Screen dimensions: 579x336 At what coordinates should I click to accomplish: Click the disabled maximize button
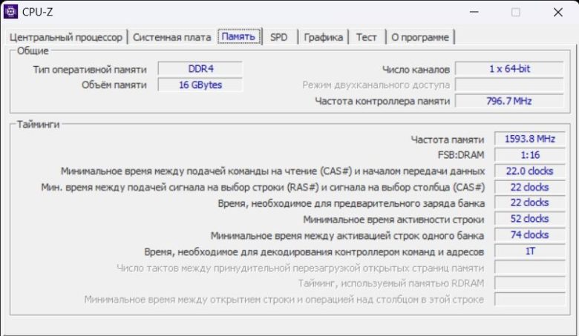516,12
